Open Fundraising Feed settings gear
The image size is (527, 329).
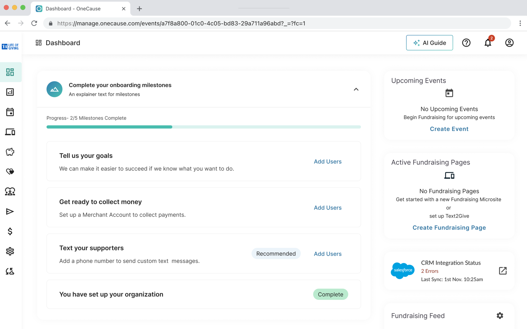point(500,316)
